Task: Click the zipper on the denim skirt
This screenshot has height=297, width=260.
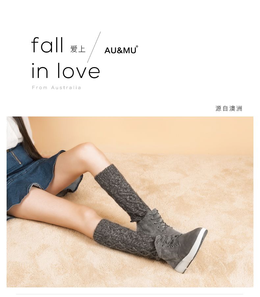Action: coord(15,157)
